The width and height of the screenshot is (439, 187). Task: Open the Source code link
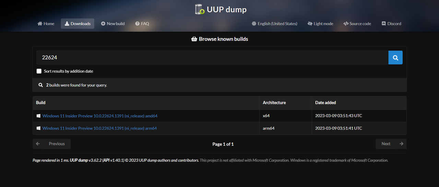357,24
